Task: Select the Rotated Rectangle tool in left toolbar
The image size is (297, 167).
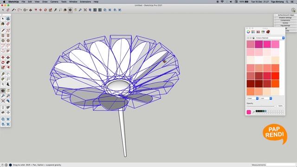Action: click(x=8, y=35)
